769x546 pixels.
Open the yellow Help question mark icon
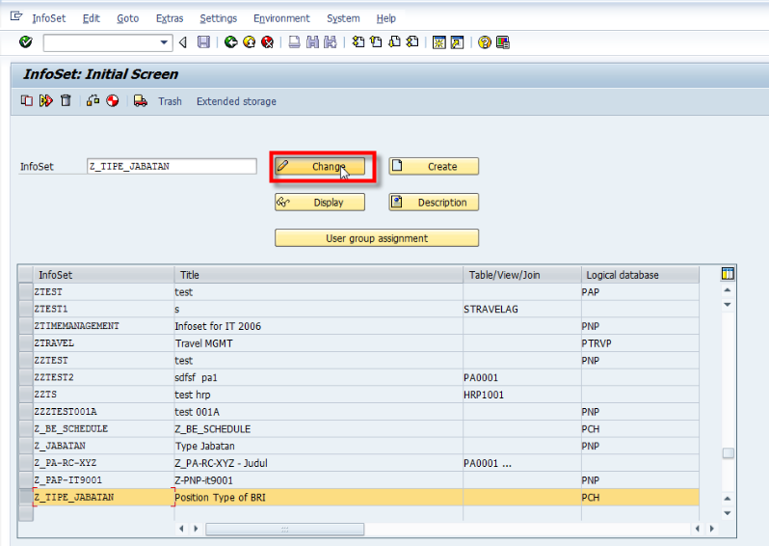click(x=485, y=42)
